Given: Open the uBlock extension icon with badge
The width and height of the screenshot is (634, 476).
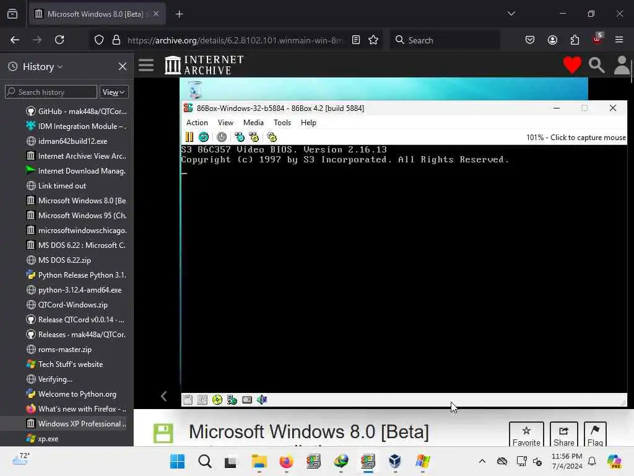Looking at the screenshot, I should 597,39.
